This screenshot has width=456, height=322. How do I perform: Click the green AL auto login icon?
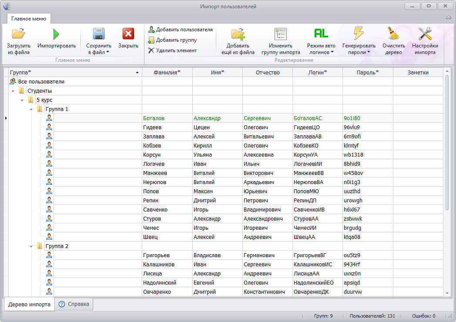[x=321, y=34]
